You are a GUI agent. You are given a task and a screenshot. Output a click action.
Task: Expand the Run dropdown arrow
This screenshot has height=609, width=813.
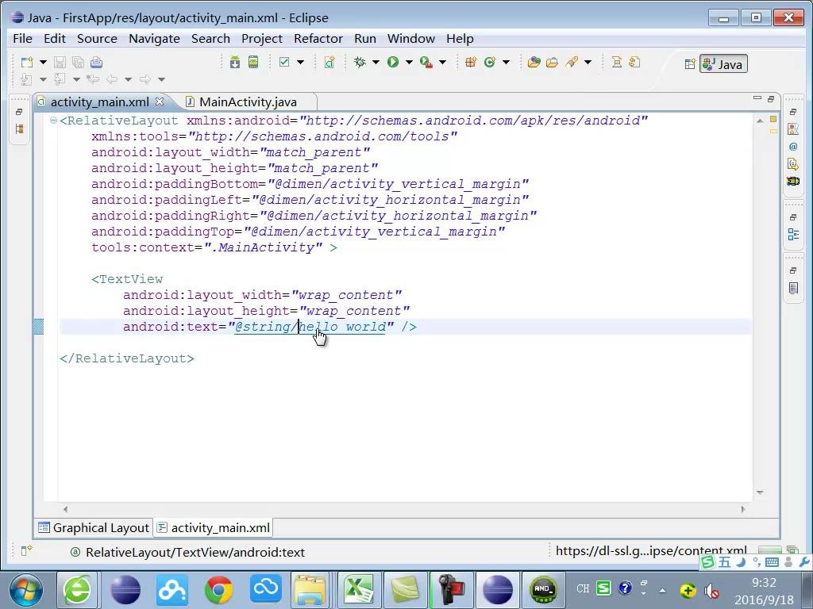409,62
